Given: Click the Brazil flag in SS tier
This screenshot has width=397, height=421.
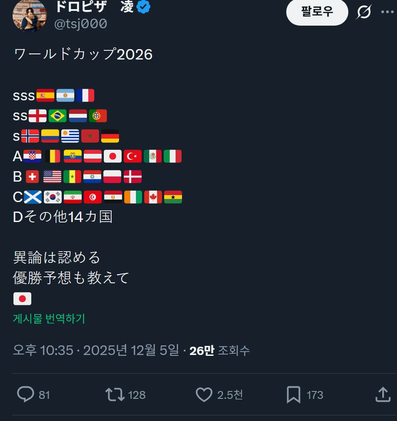Looking at the screenshot, I should (x=57, y=116).
